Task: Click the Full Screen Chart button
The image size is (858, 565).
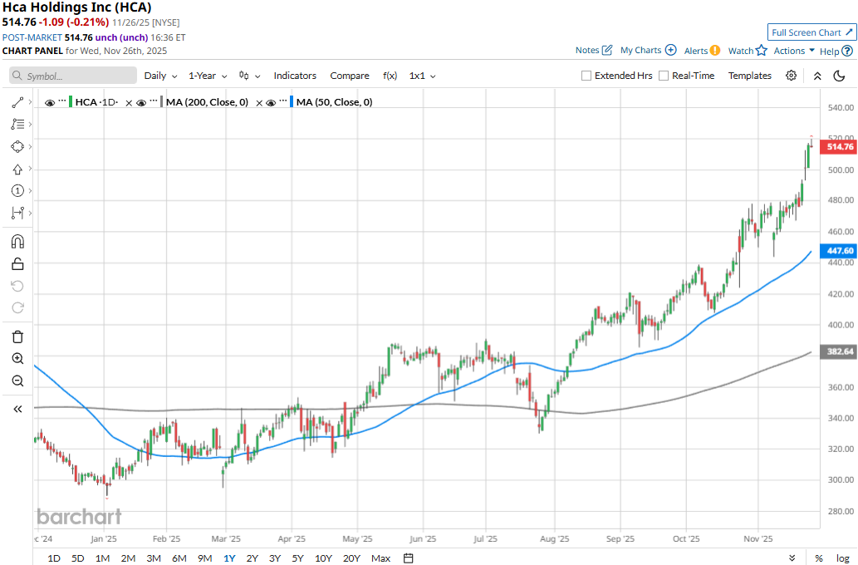Action: pos(811,32)
